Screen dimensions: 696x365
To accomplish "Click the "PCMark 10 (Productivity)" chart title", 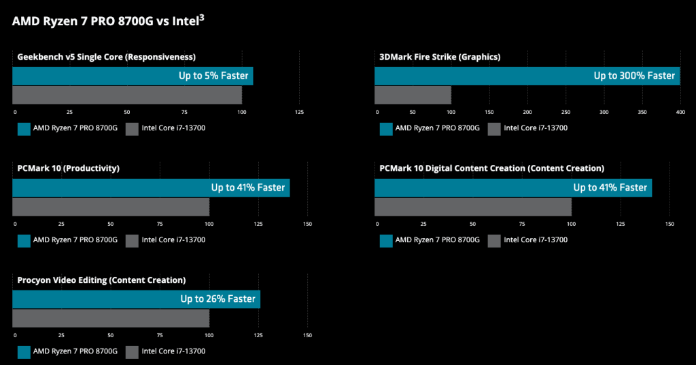I will [68, 168].
